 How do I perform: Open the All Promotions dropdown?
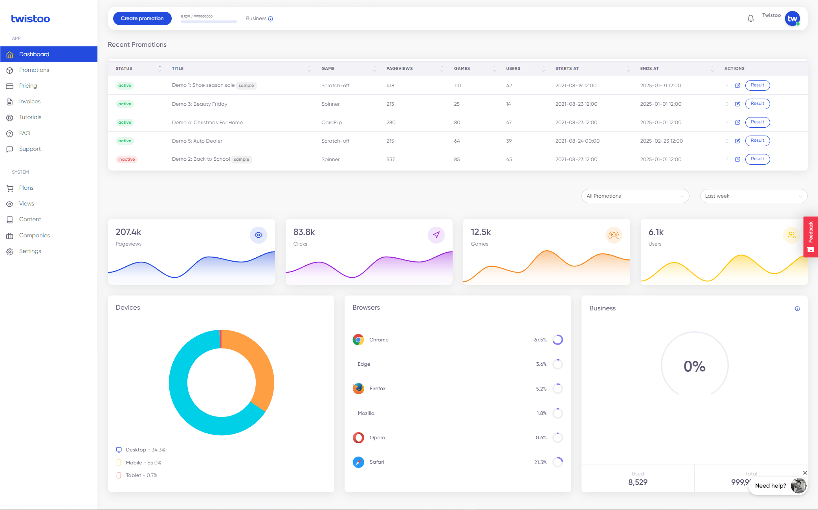pos(635,196)
